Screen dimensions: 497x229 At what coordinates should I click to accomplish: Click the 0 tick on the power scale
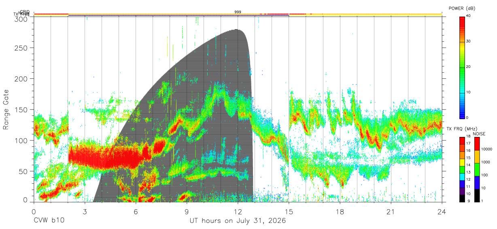467,118
